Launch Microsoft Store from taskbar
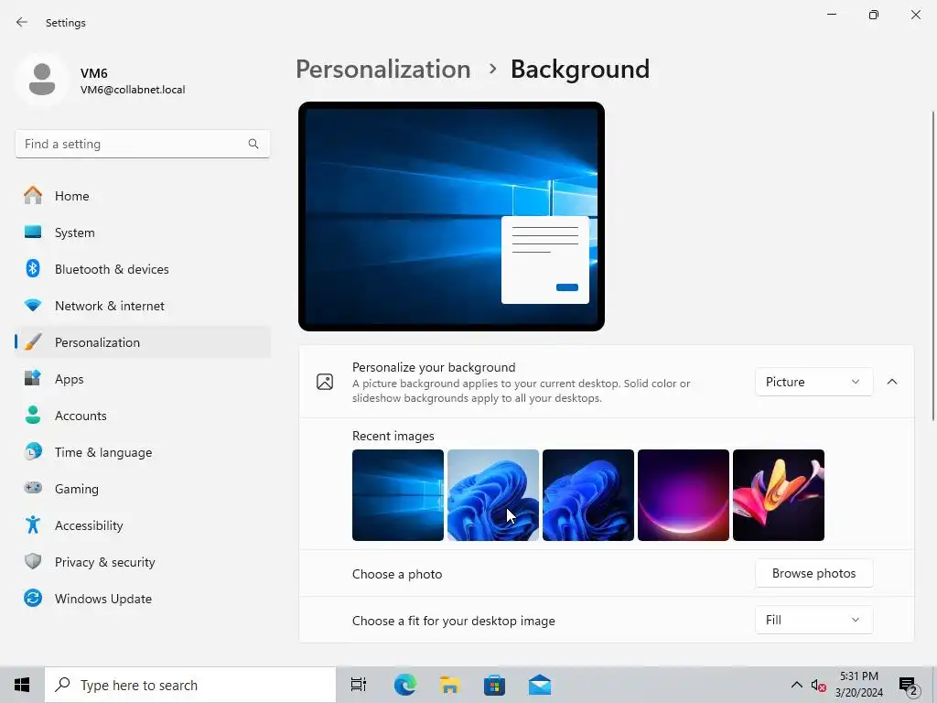This screenshot has height=703, width=937. (494, 685)
